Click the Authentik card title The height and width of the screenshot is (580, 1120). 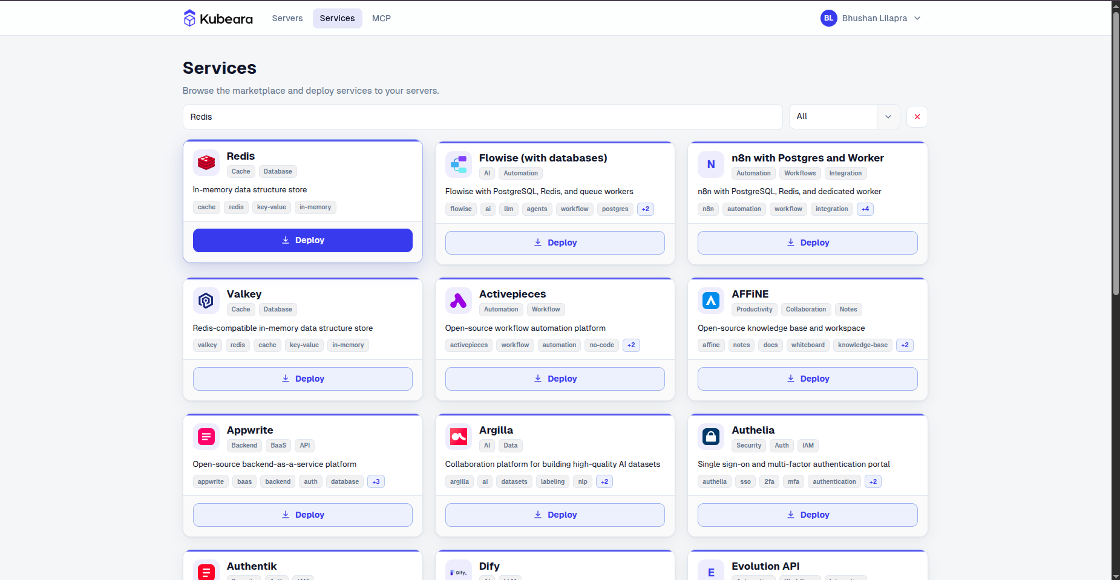(x=252, y=566)
